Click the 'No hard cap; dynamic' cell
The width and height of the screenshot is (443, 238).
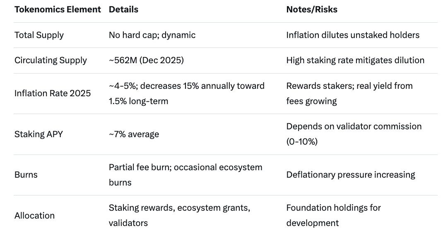152,35
